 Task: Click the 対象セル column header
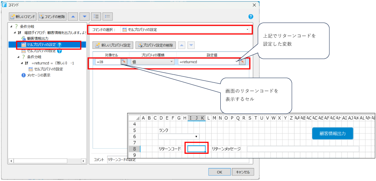pos(112,55)
